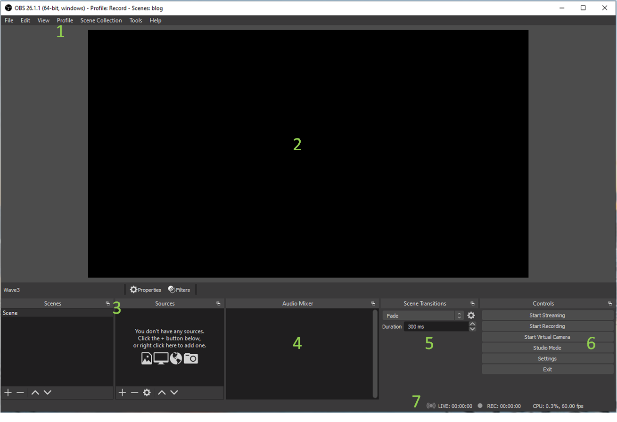The height and width of the screenshot is (422, 617).
Task: Click the REC status dot indicator
Action: pyautogui.click(x=480, y=406)
